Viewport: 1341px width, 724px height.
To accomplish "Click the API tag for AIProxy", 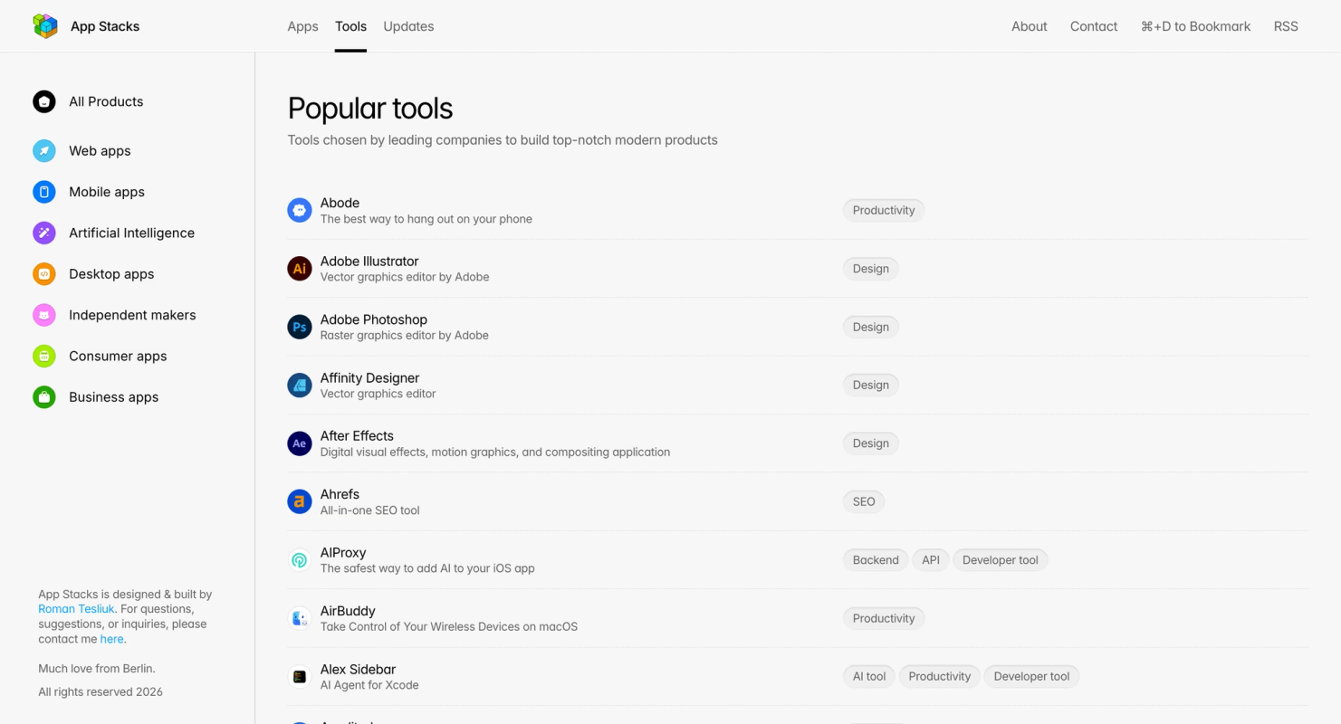I will click(931, 560).
